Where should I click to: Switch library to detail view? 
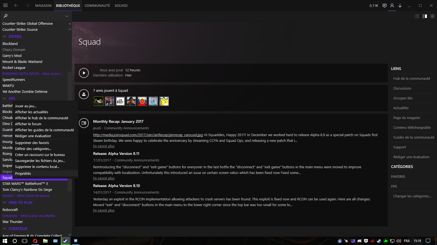point(425,16)
